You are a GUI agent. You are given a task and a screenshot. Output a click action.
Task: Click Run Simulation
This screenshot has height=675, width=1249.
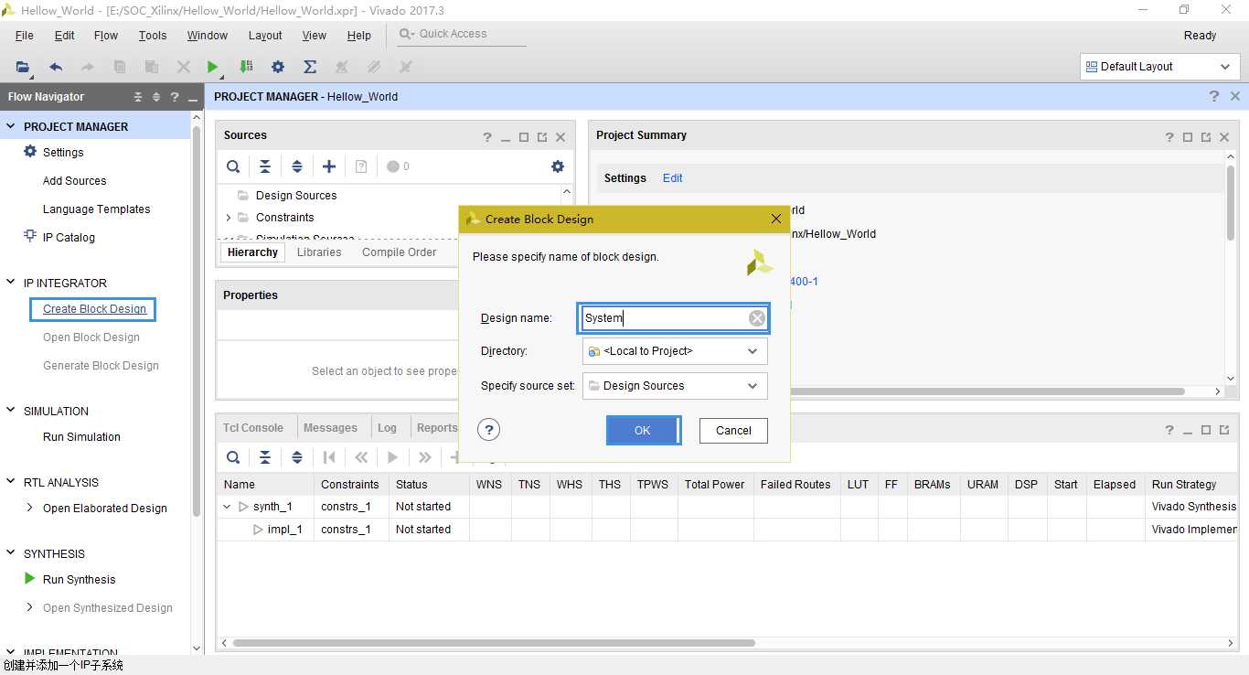pos(81,436)
